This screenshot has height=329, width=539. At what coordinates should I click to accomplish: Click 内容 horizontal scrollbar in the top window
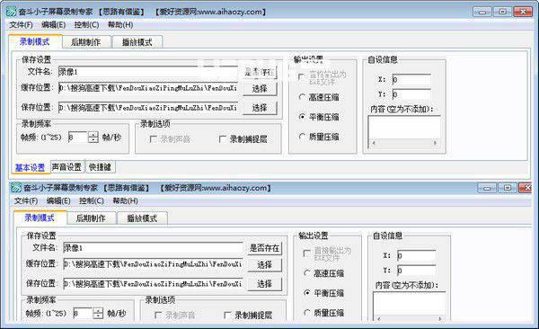[x=404, y=143]
